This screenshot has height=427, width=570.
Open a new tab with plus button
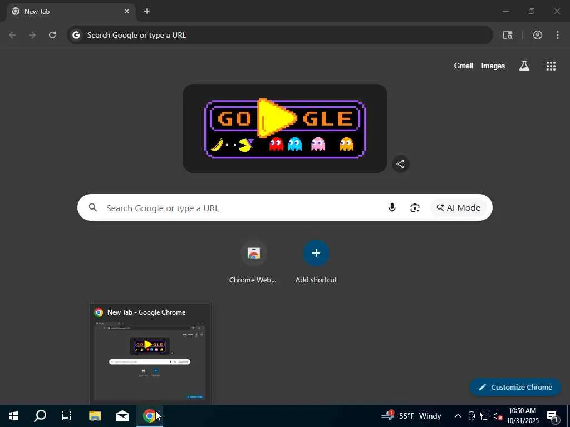coord(147,11)
